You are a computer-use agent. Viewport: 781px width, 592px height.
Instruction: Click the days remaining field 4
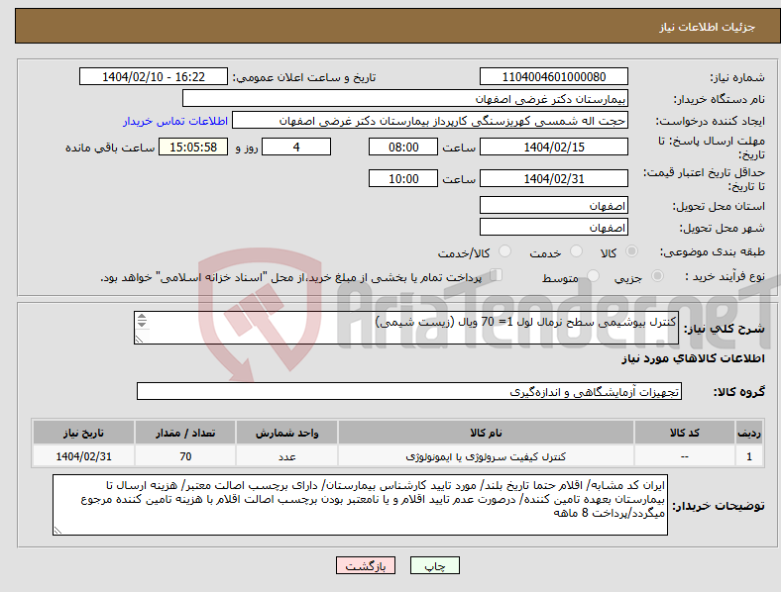(296, 148)
